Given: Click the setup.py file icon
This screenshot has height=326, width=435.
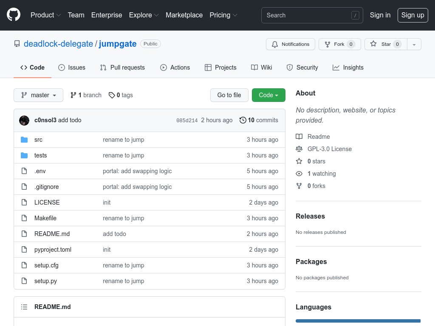Looking at the screenshot, I should click(24, 281).
